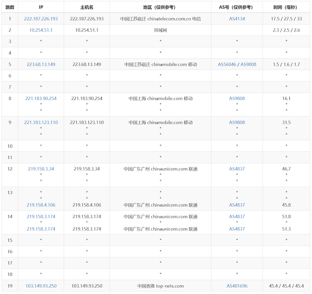The width and height of the screenshot is (312, 294).
Task: Select the 局域网 region cell
Action: click(x=160, y=30)
